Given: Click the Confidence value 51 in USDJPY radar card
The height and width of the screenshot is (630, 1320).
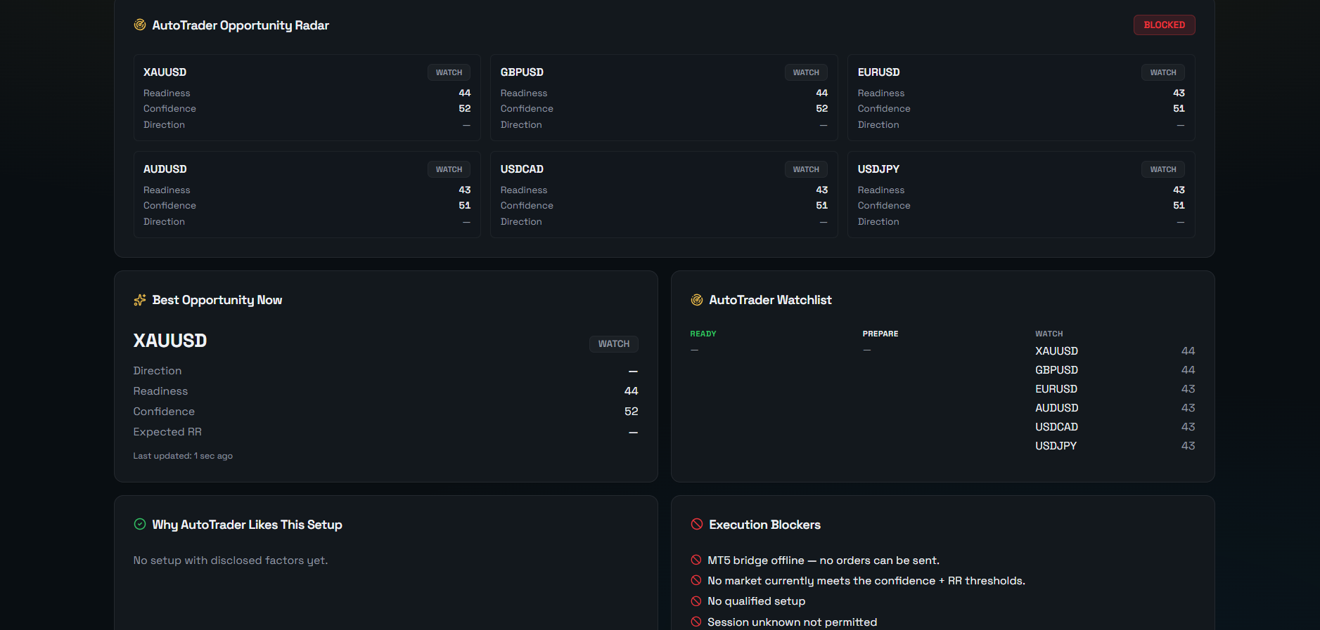Looking at the screenshot, I should (x=1179, y=205).
